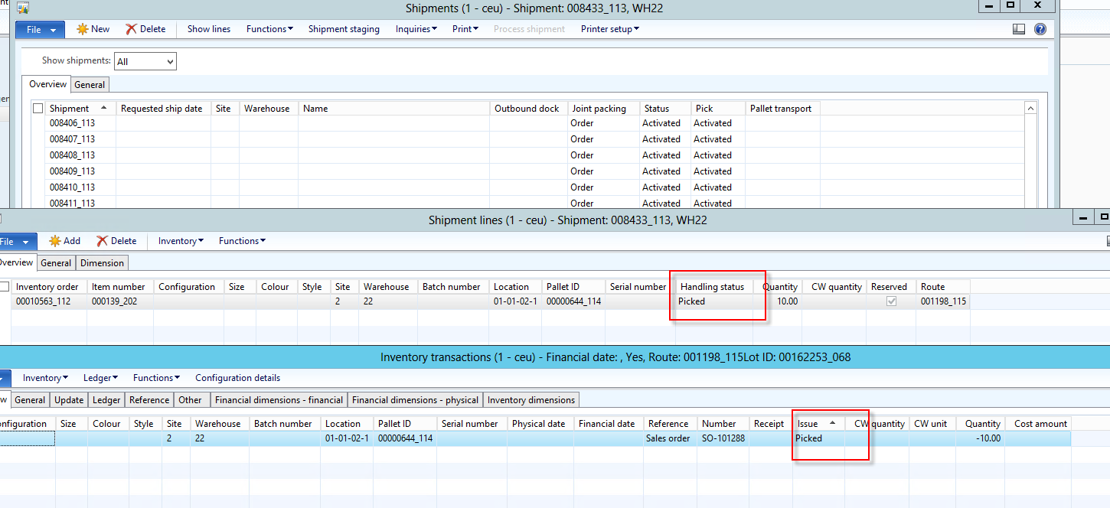
Task: Click the Show lines button
Action: [x=209, y=29]
